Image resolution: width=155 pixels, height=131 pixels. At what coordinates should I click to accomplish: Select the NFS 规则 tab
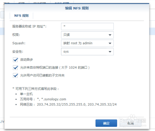coord(21,16)
